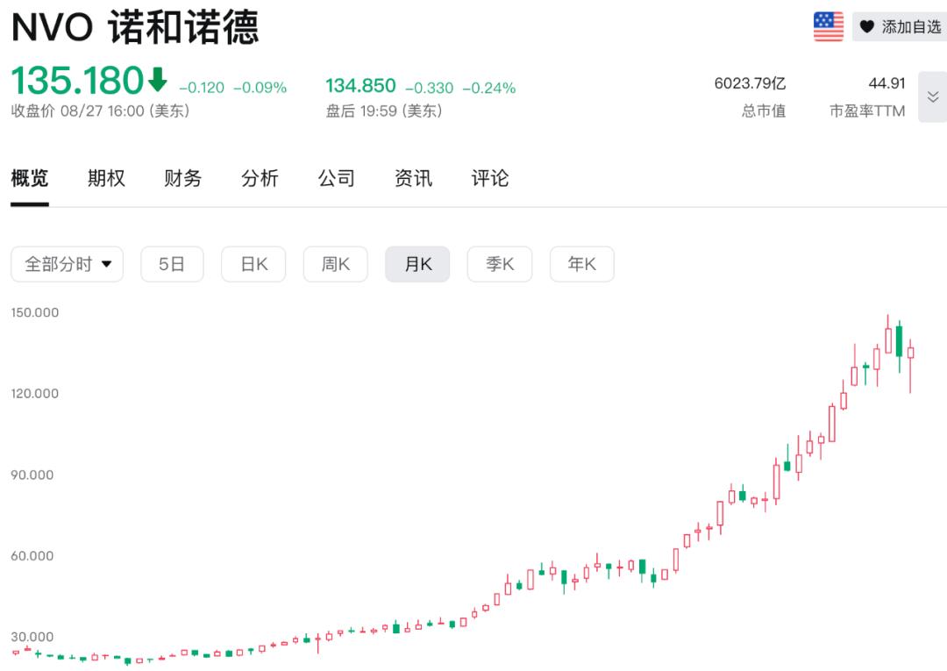Click the P/E value 44.91
Viewport: 947px width, 671px height.
pyautogui.click(x=886, y=83)
